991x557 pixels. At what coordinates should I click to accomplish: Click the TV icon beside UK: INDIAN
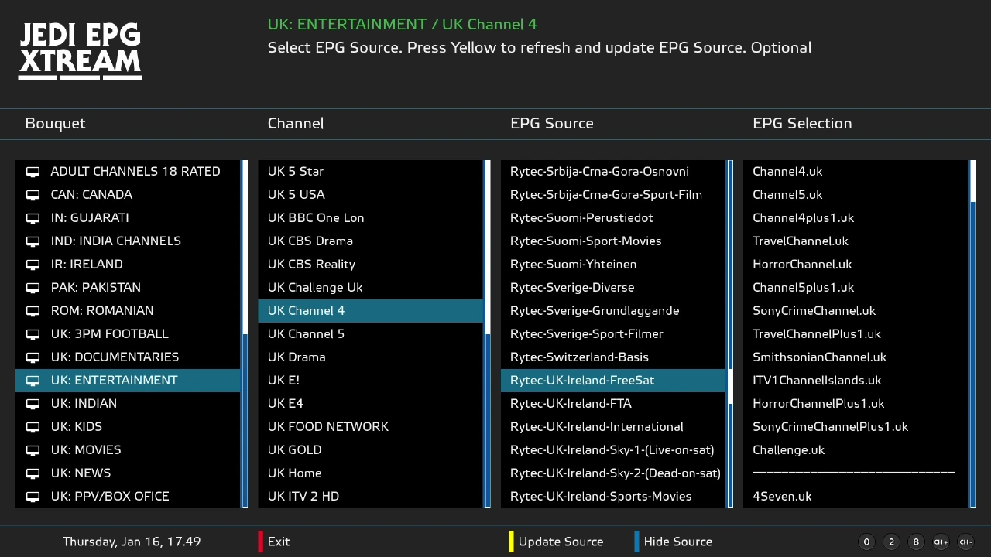(x=33, y=404)
